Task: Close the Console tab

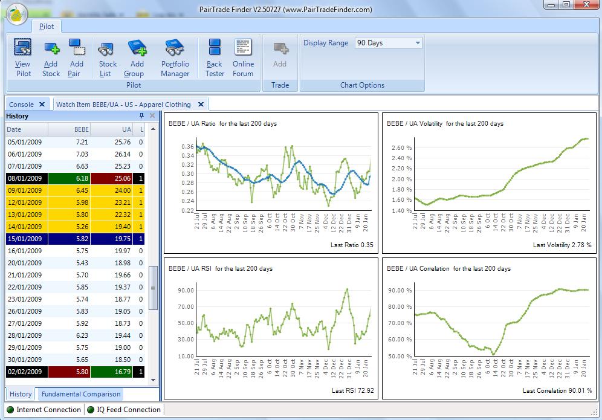Action: [x=42, y=105]
